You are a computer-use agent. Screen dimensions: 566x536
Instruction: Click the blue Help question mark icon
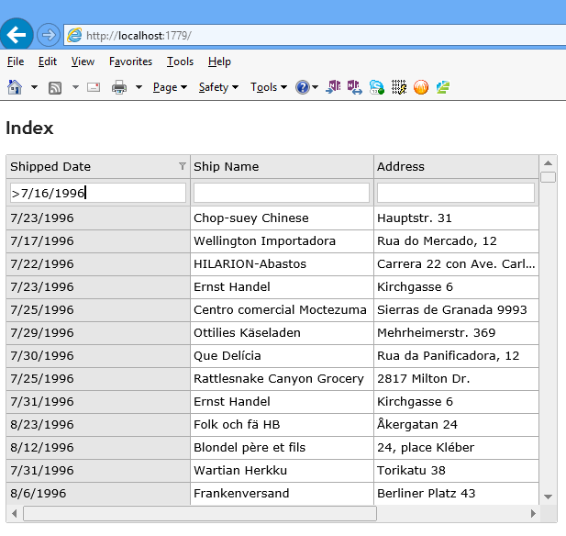click(303, 87)
